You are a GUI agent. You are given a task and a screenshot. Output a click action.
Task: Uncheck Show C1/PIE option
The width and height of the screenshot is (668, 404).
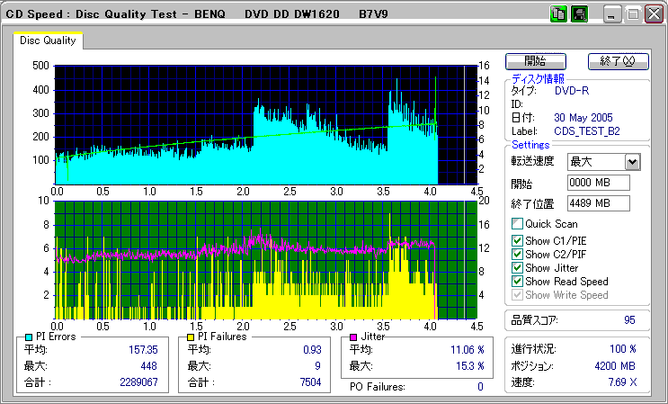click(x=517, y=240)
